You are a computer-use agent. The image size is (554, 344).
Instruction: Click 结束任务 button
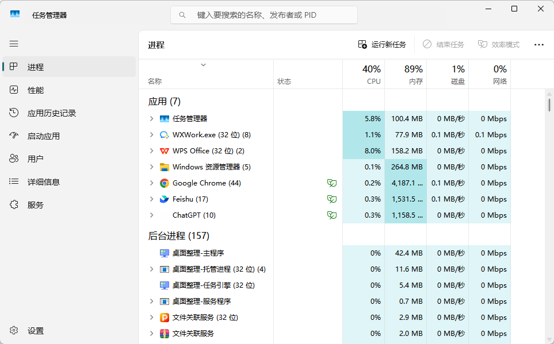click(444, 44)
